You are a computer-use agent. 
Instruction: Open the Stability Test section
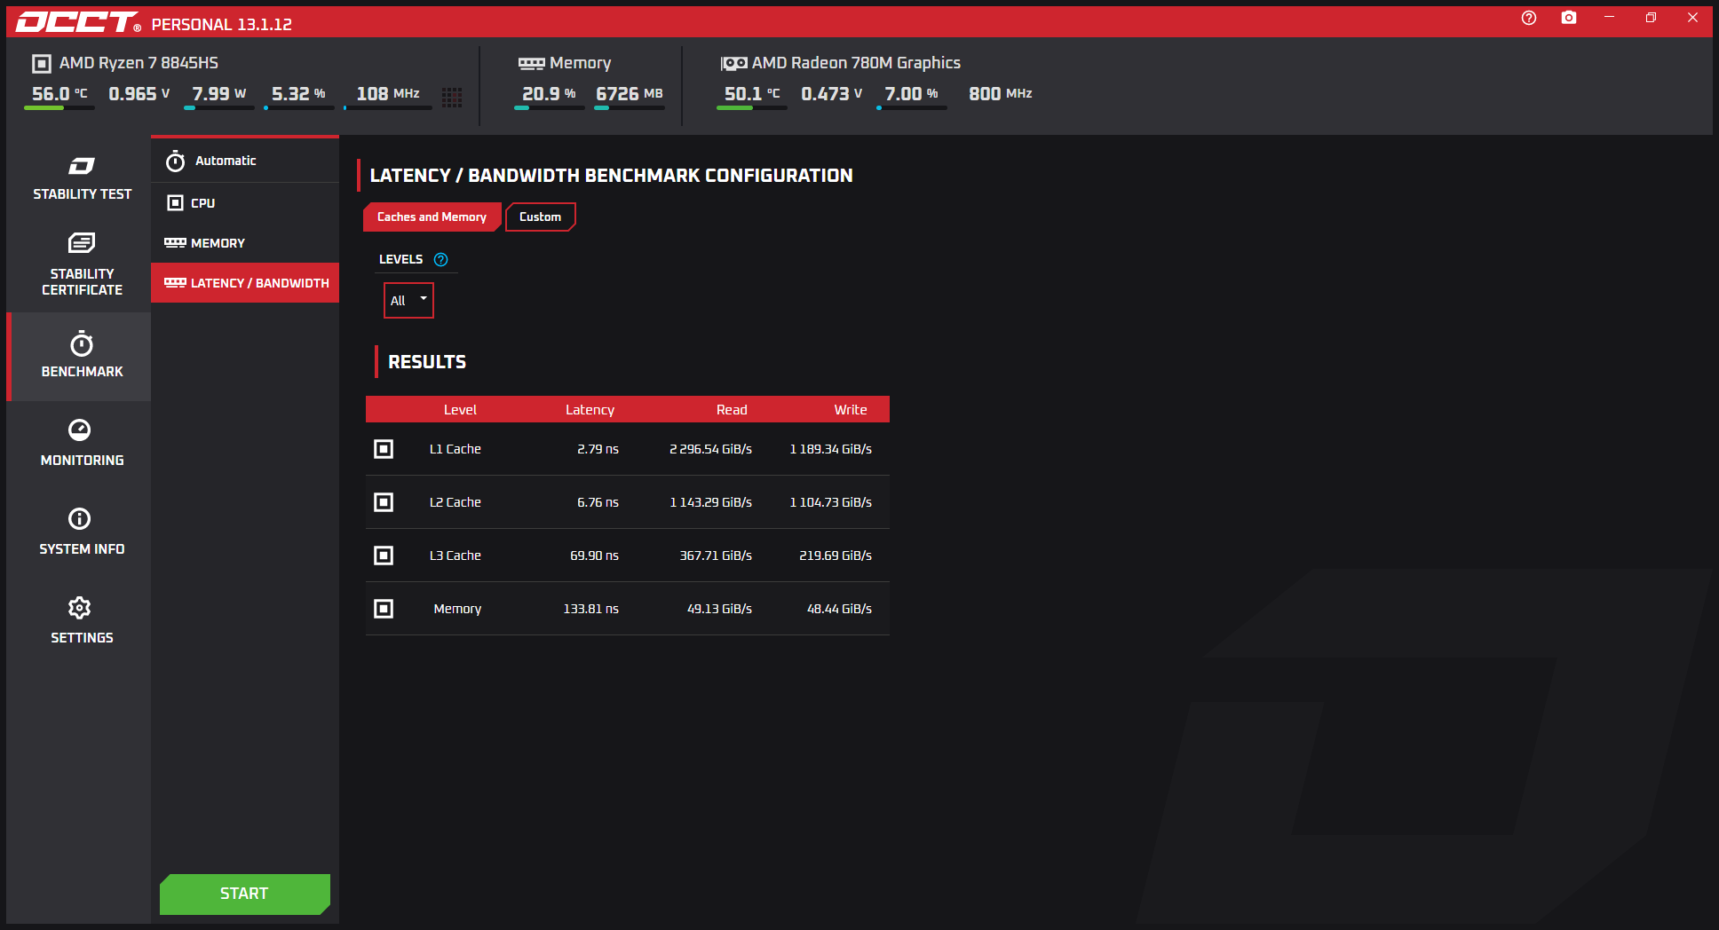pyautogui.click(x=82, y=178)
